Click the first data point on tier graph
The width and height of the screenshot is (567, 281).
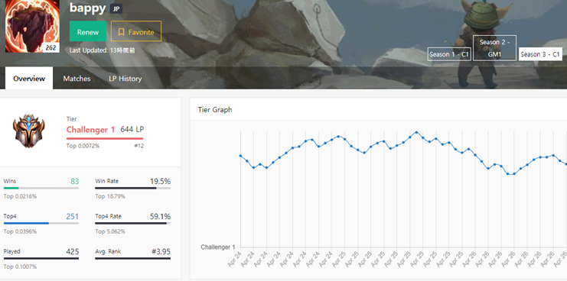click(x=240, y=156)
